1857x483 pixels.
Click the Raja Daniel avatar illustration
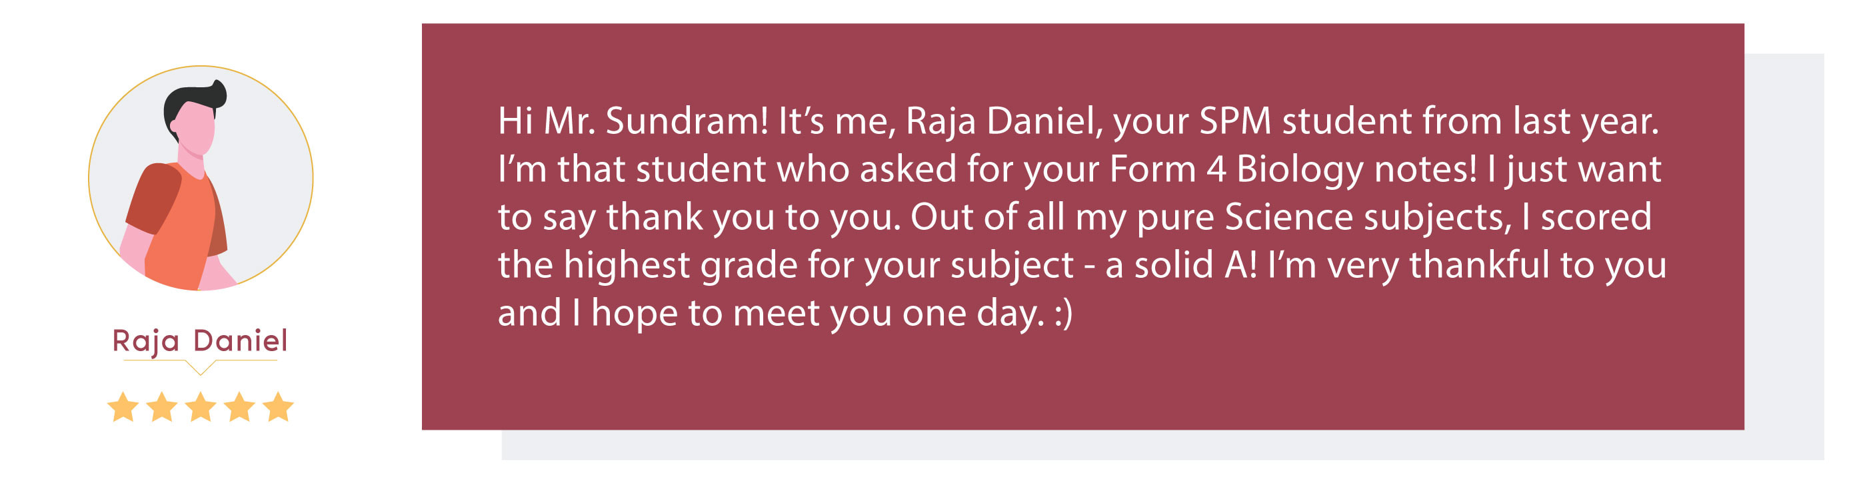[x=201, y=178]
